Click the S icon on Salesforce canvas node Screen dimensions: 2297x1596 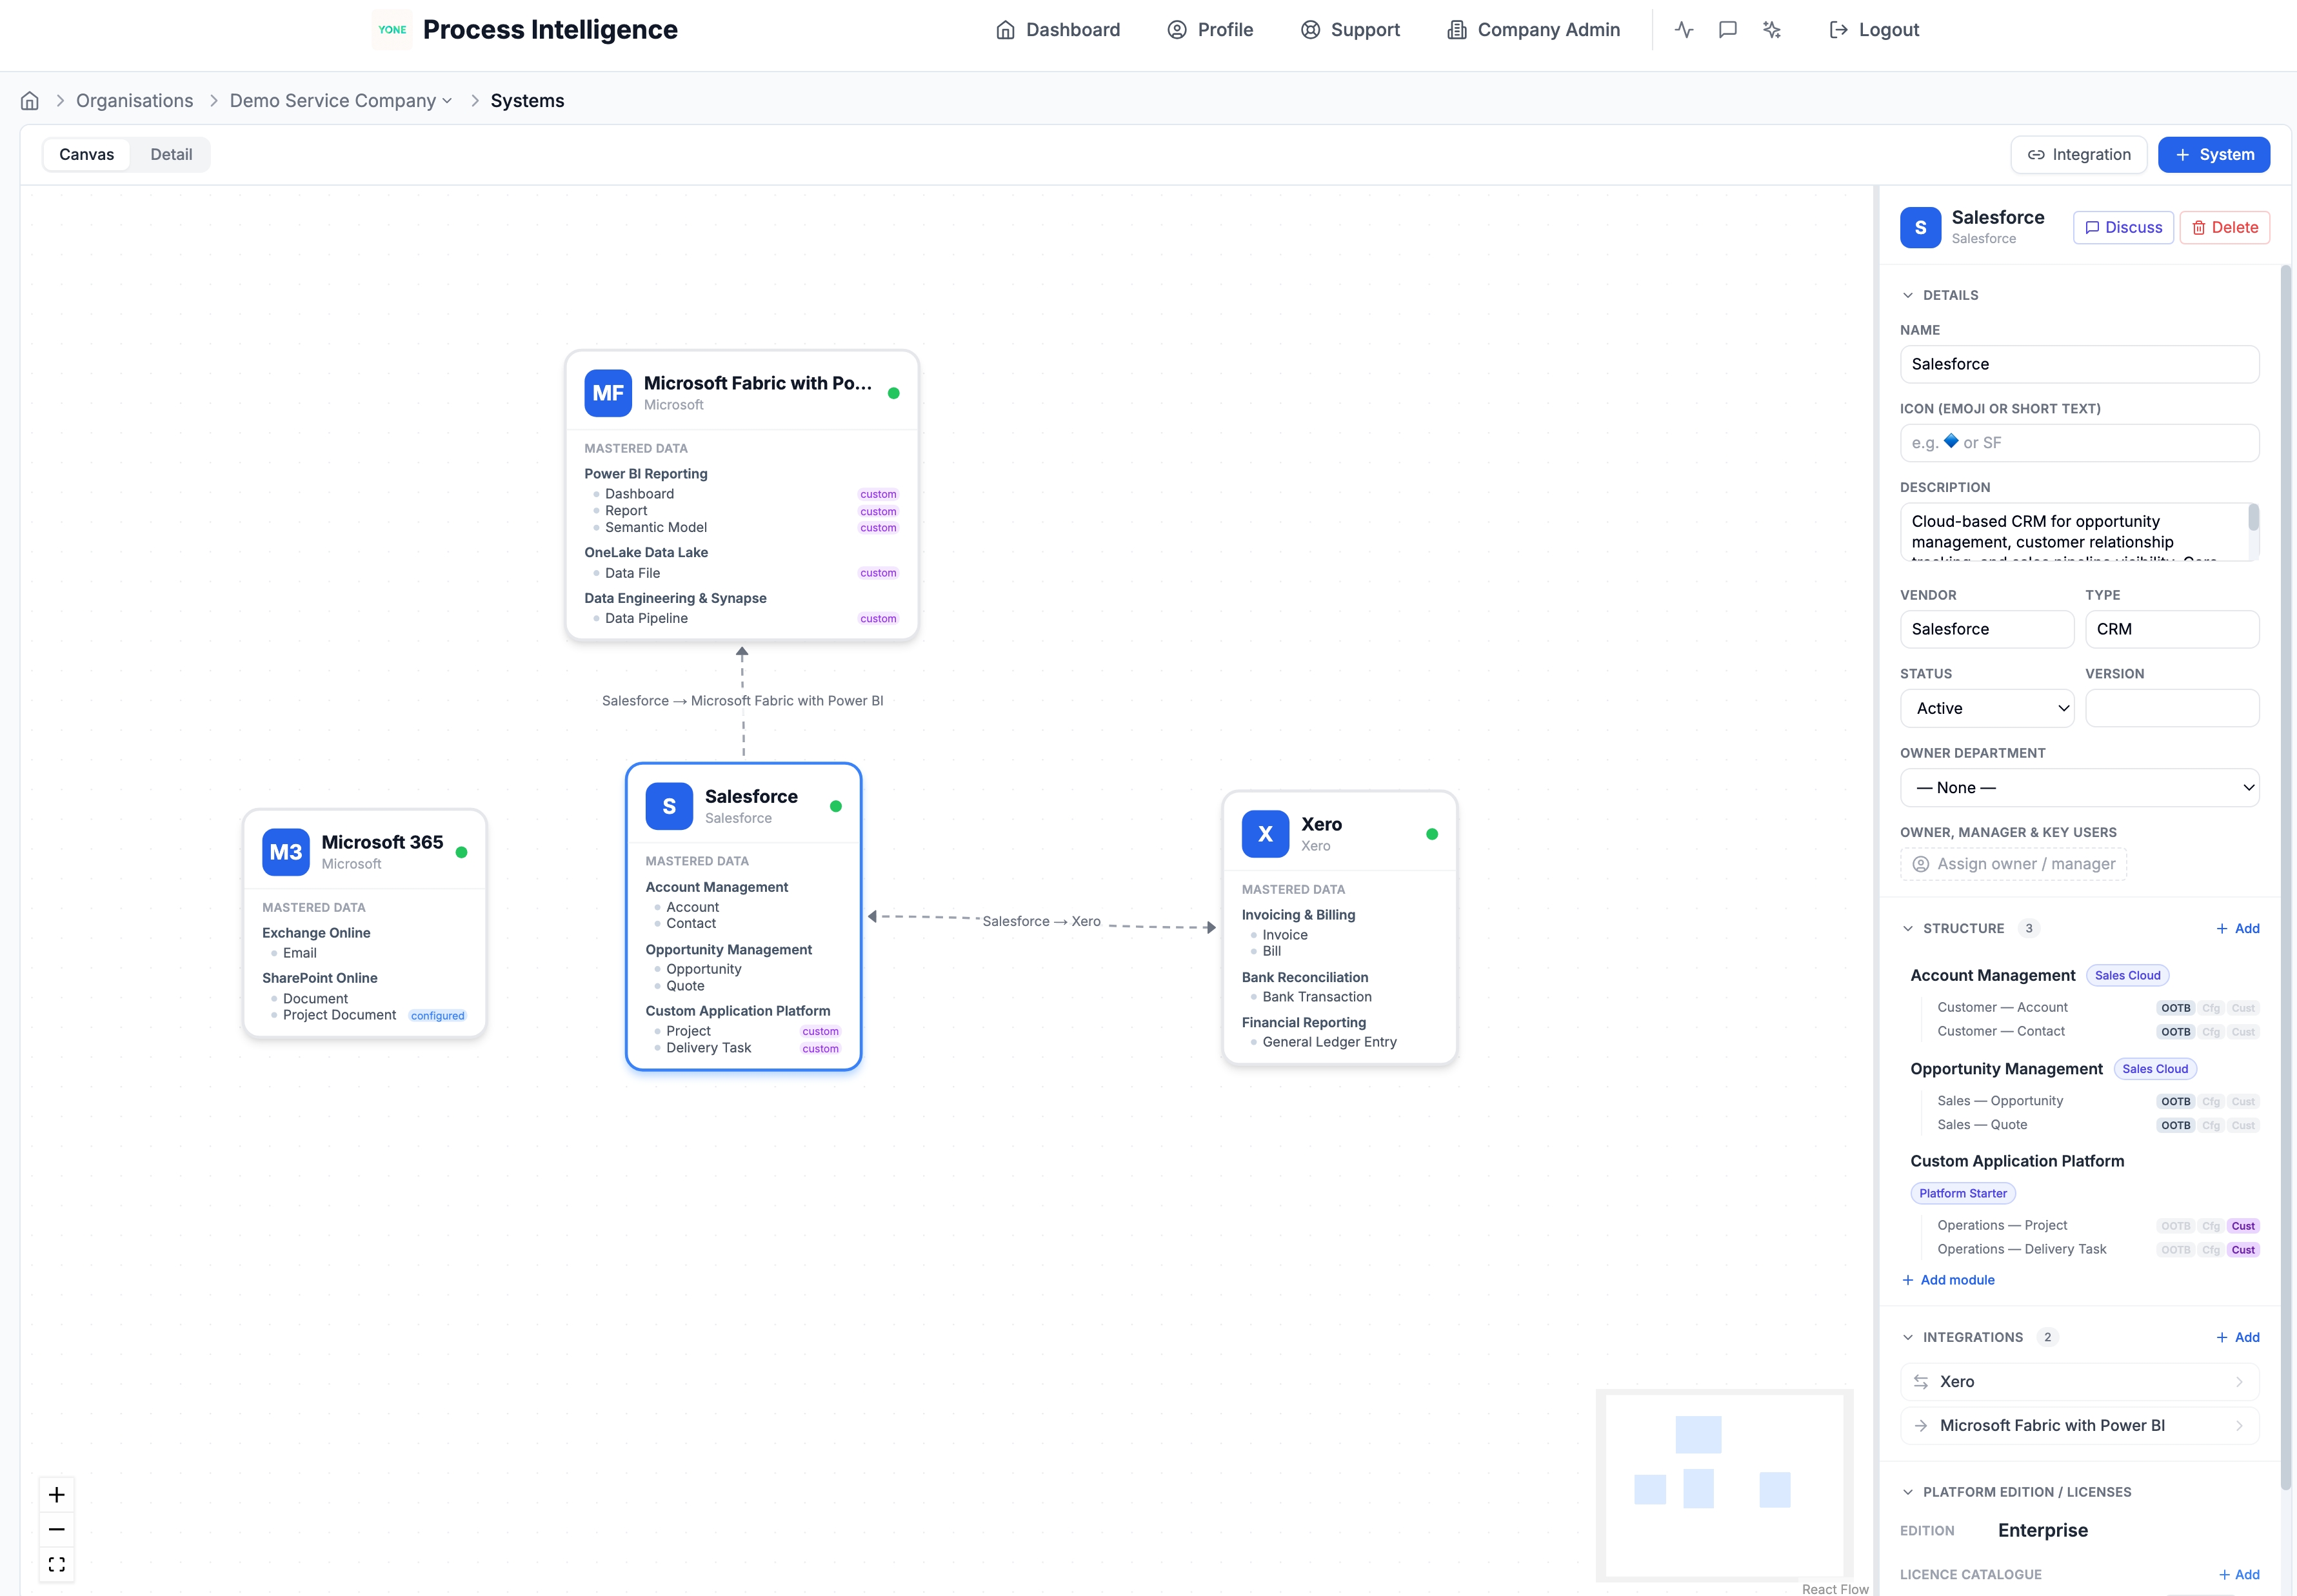coord(669,806)
